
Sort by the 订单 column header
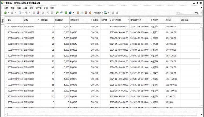point(31,20)
